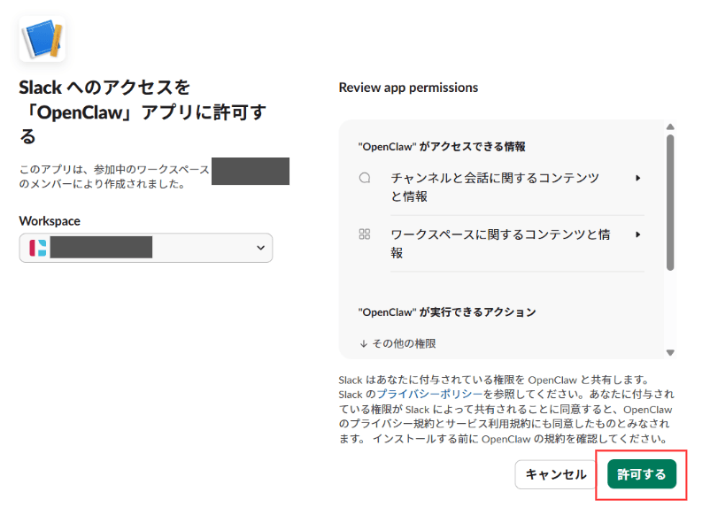The width and height of the screenshot is (710, 507).
Task: Click the Review app permissions heading
Action: click(408, 88)
